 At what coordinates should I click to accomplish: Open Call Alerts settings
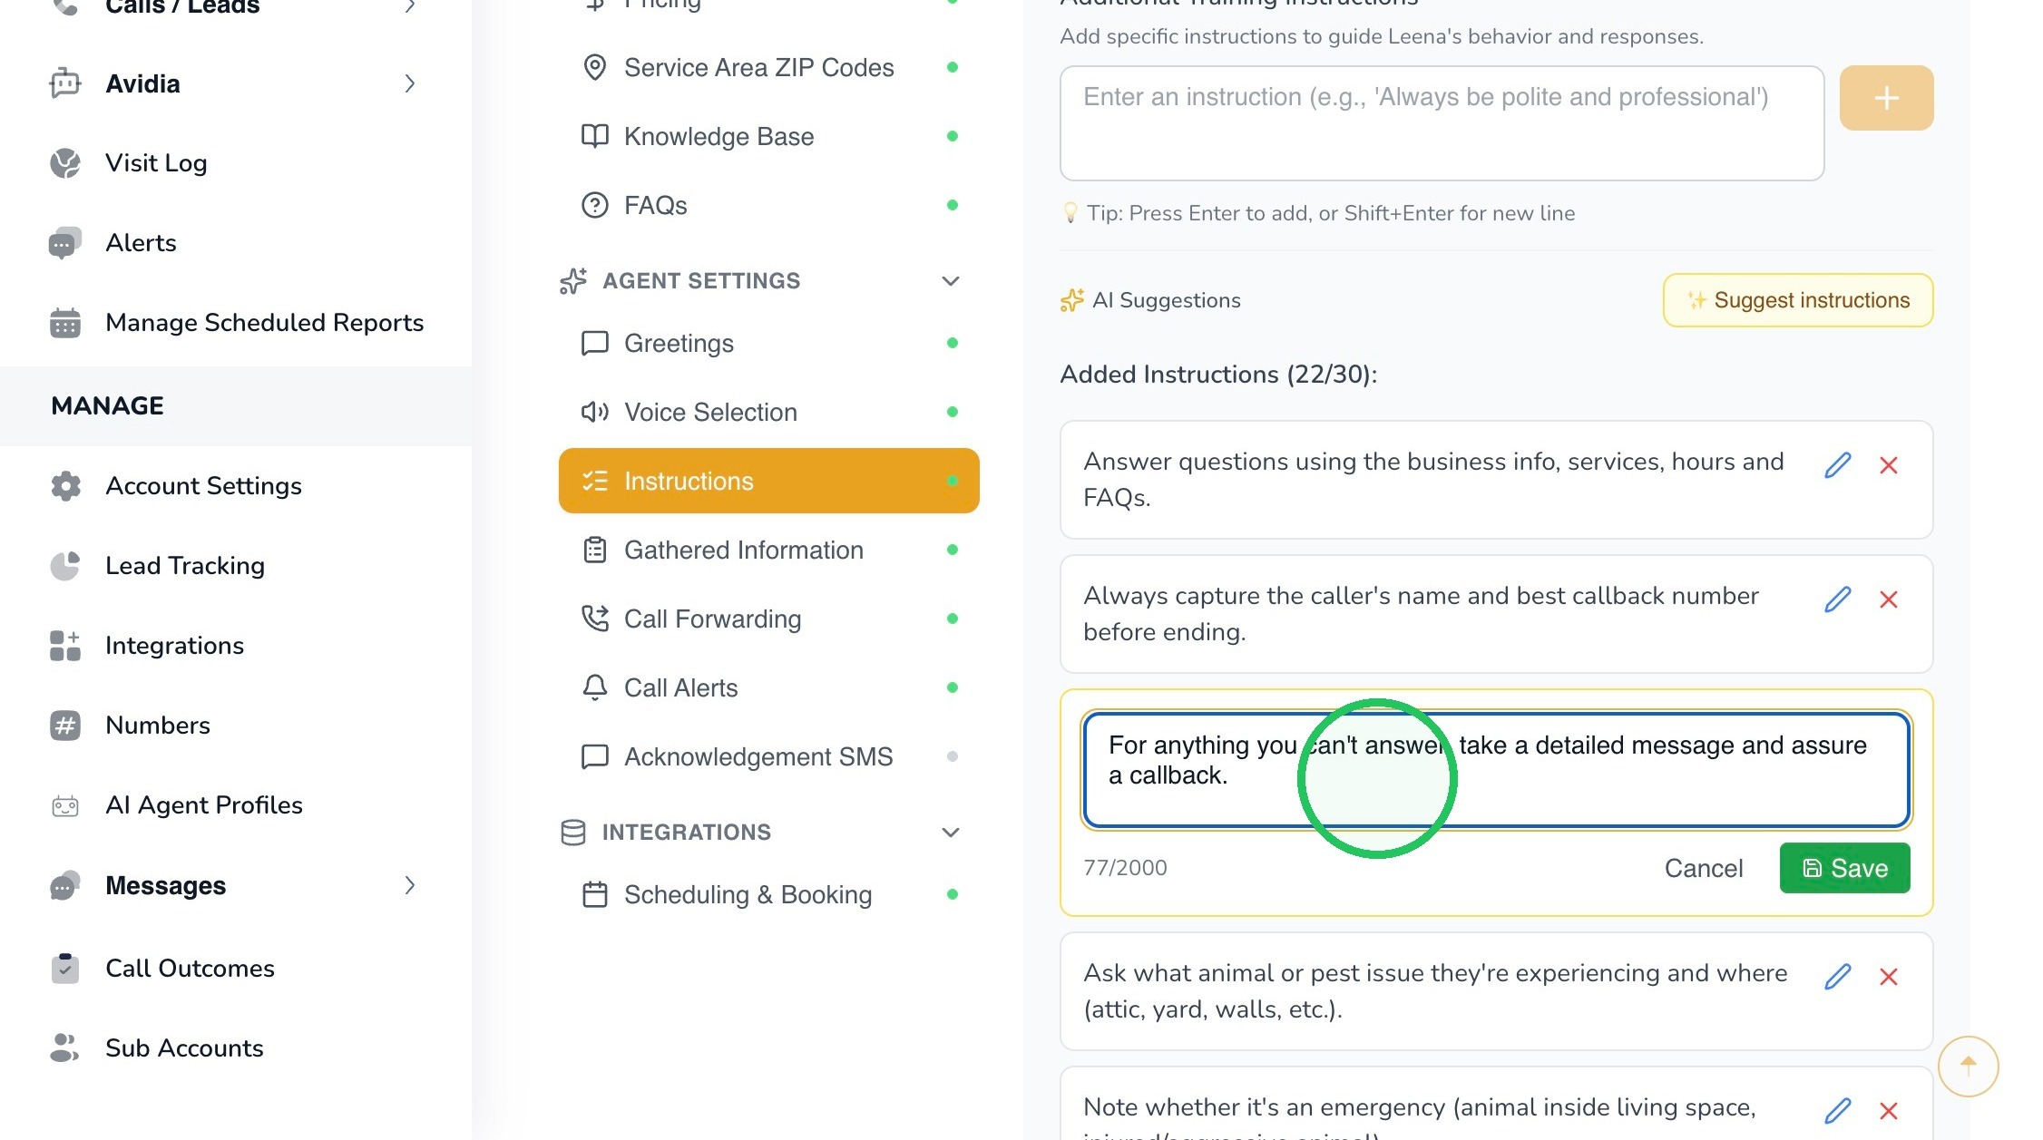(769, 687)
